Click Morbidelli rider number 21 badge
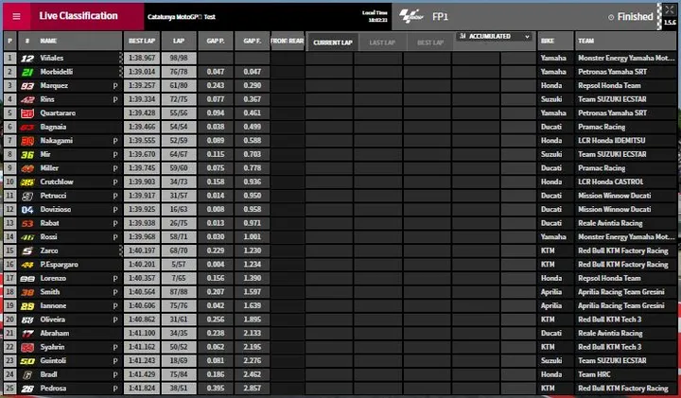 point(27,72)
